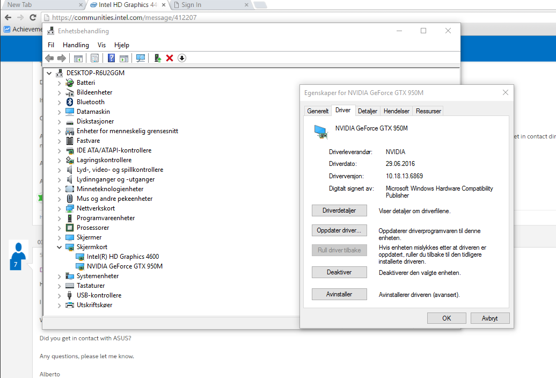Click the Prosessorer chip icon
The width and height of the screenshot is (556, 378).
pyautogui.click(x=70, y=228)
